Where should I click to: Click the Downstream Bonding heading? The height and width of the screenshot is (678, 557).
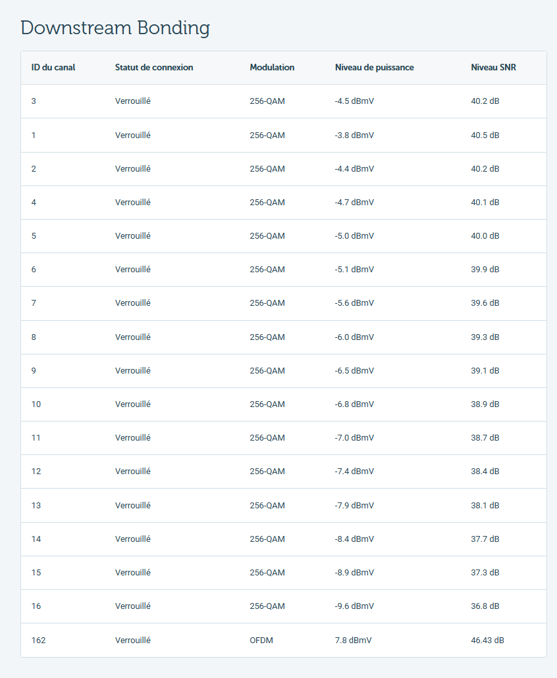[x=115, y=28]
